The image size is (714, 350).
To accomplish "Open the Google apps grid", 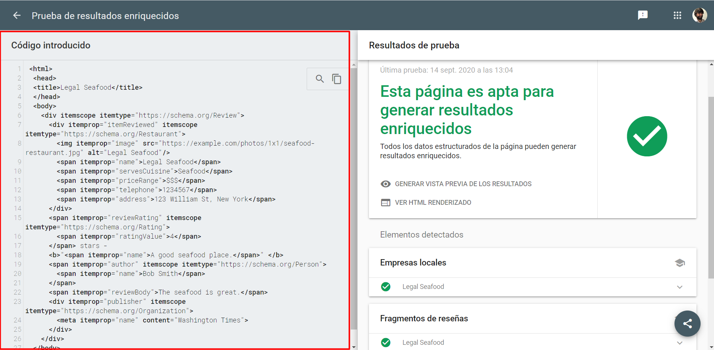I will 677,15.
